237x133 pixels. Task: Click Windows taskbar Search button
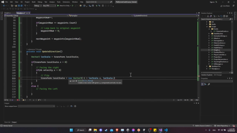[x=81, y=130]
